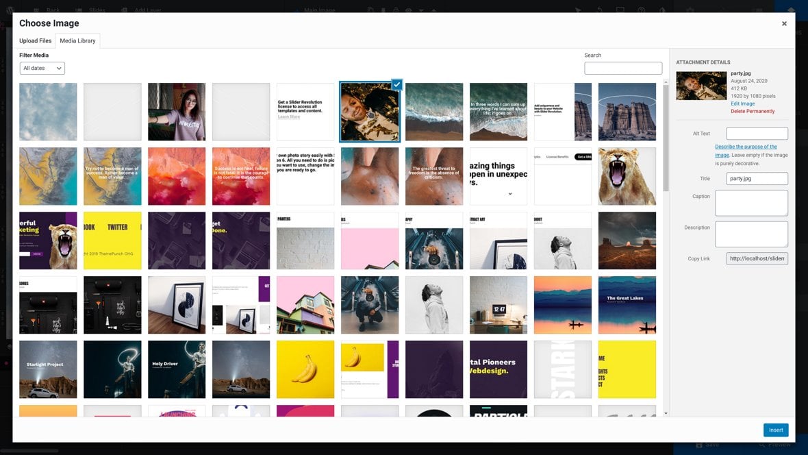
Task: Click the Edit Image link
Action: click(742, 103)
